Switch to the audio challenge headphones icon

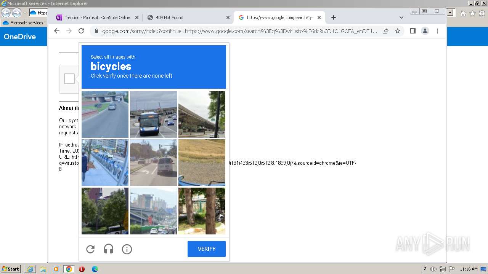pyautogui.click(x=109, y=249)
